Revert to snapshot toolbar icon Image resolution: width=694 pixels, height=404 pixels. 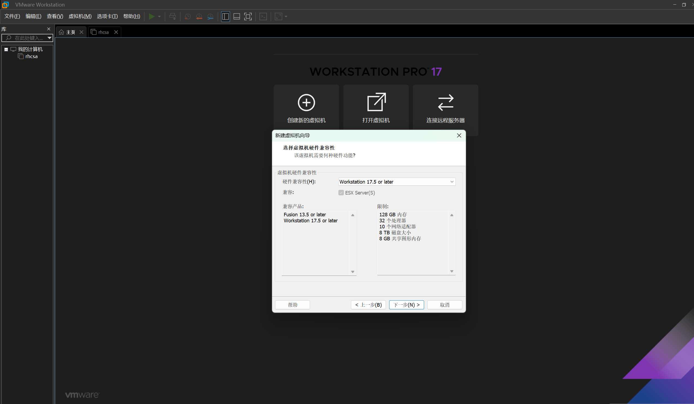point(199,17)
